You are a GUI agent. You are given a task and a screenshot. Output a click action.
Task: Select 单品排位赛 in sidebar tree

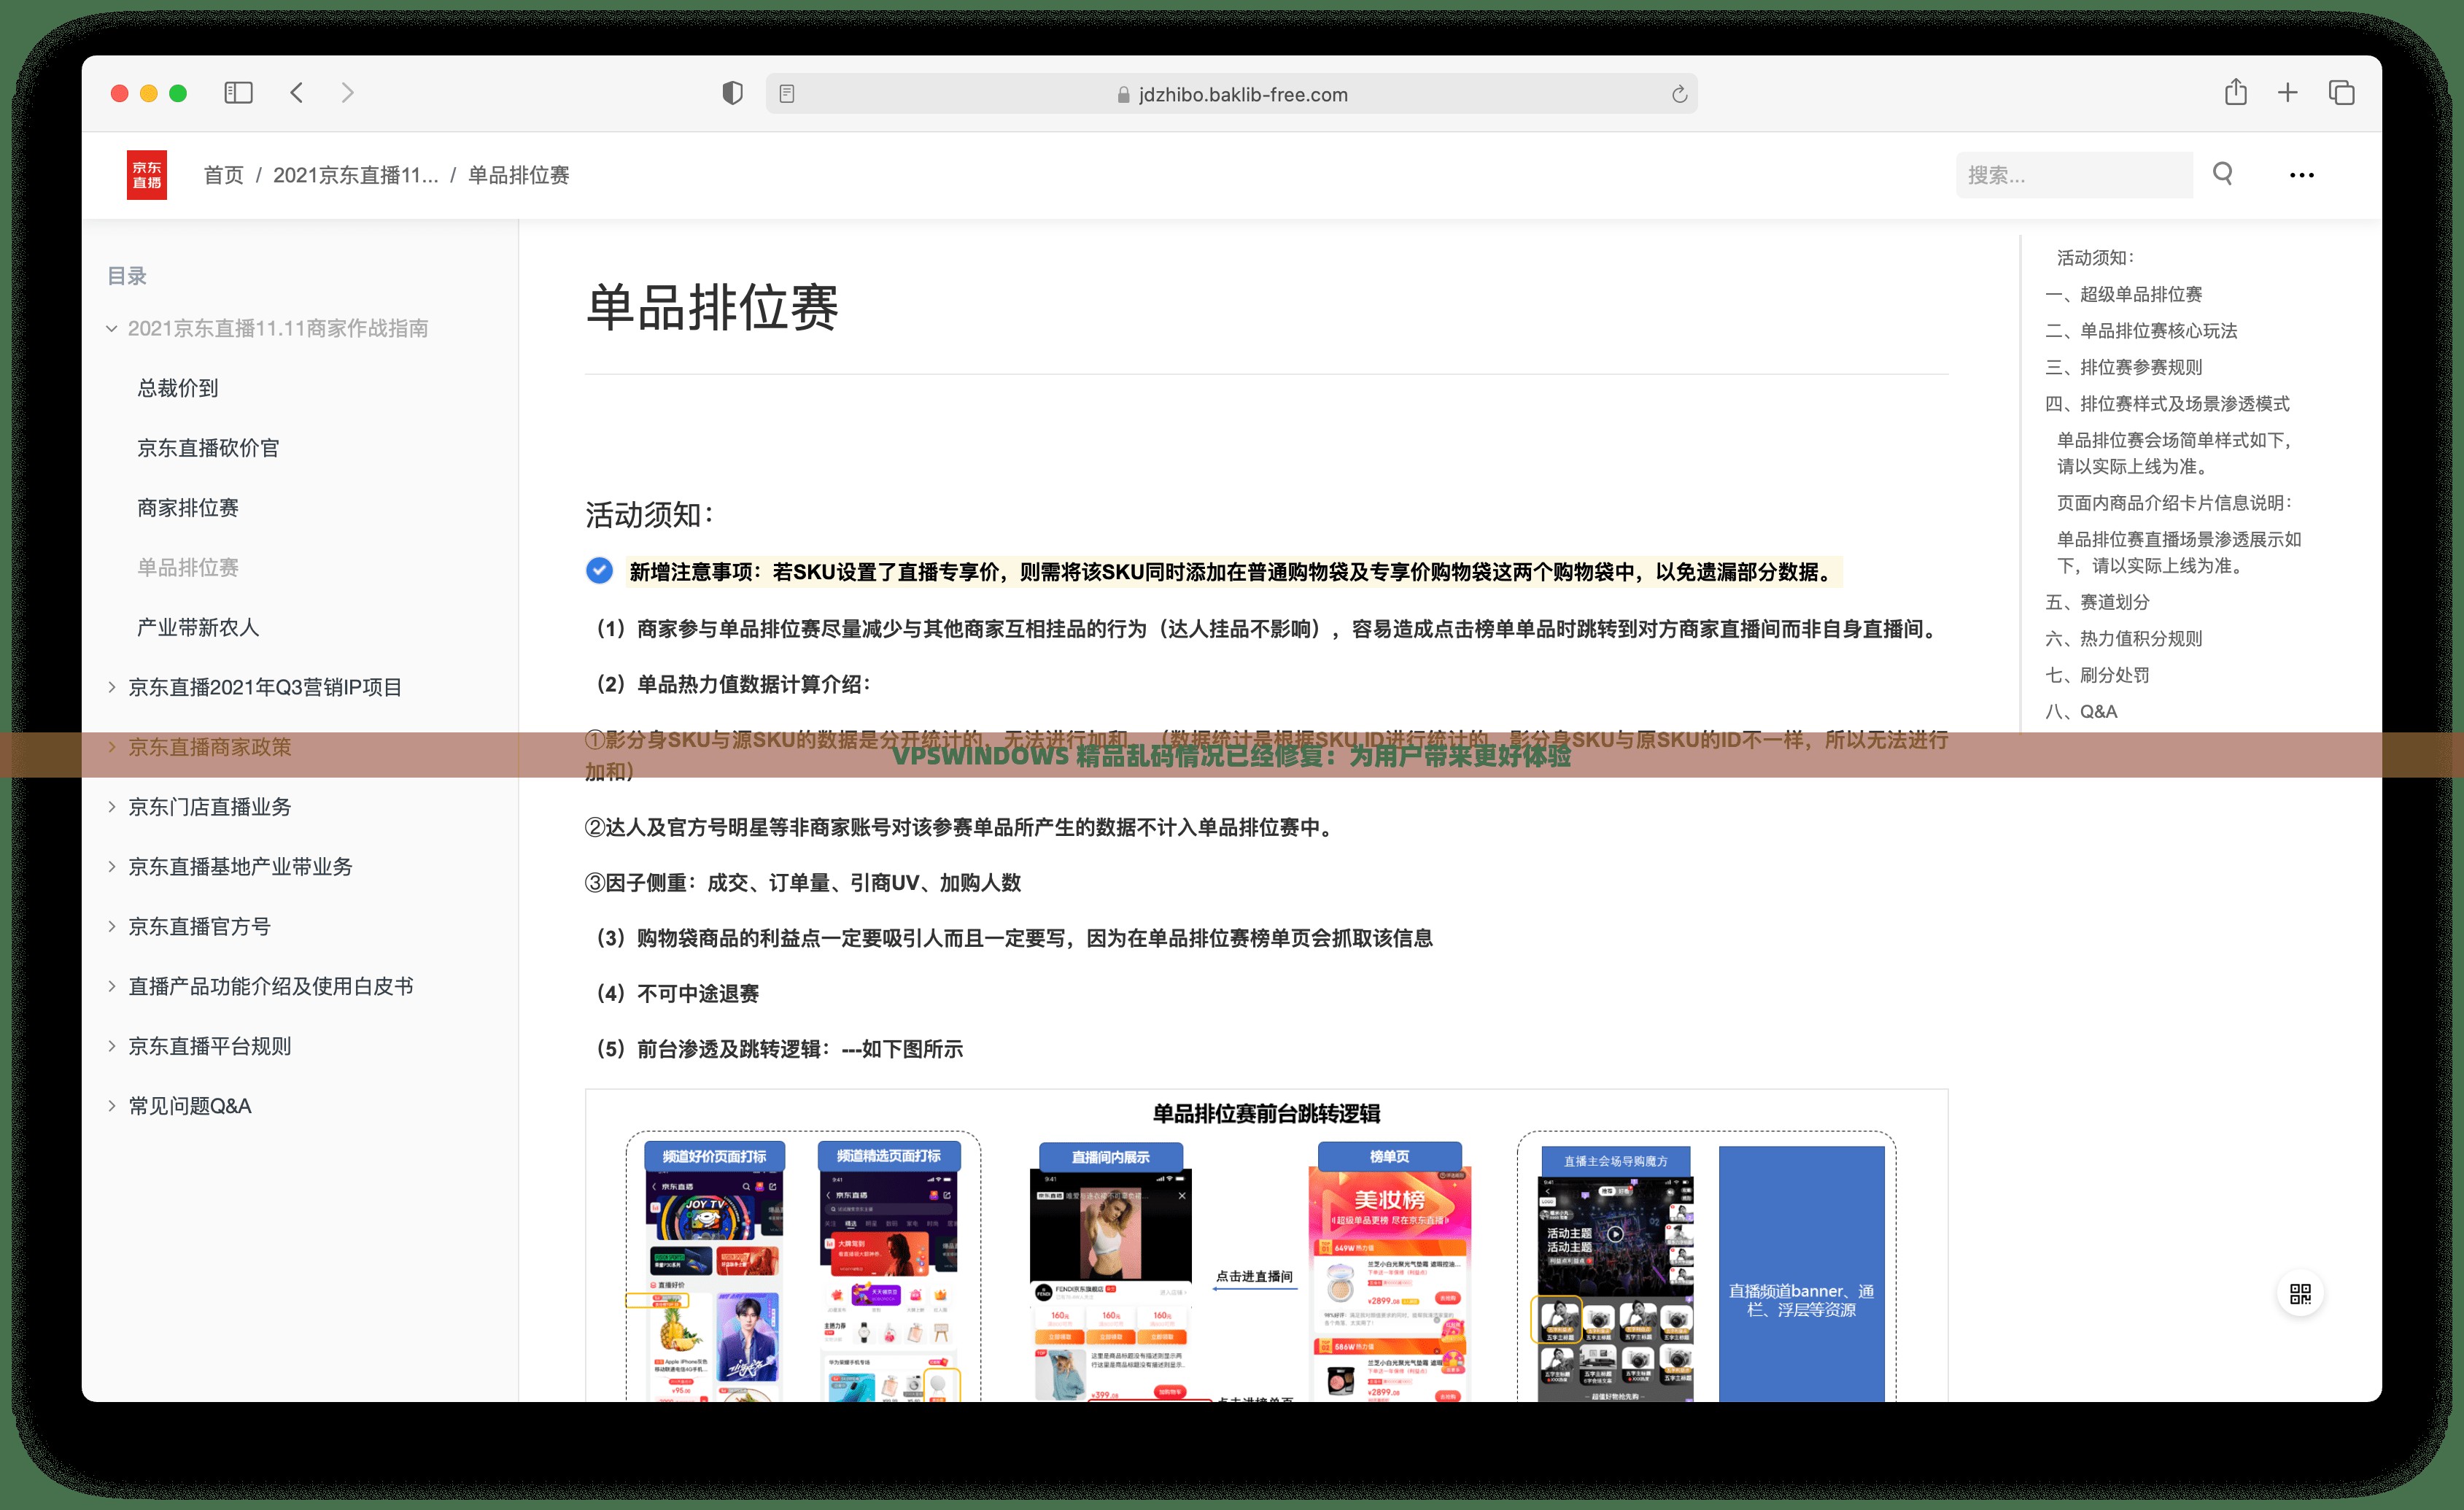click(188, 567)
